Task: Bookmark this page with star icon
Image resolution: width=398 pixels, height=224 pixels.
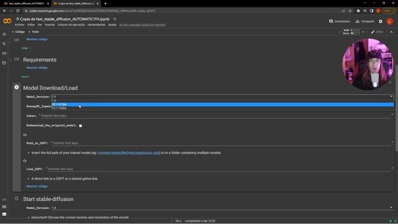Action: 350,11
